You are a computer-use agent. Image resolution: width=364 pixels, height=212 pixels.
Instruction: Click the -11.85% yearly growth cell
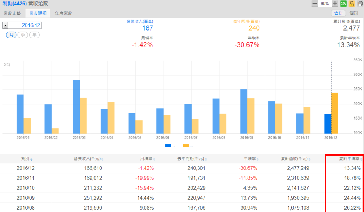click(x=248, y=178)
